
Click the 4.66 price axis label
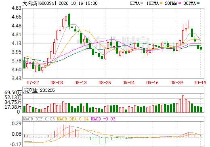click(17, 17)
